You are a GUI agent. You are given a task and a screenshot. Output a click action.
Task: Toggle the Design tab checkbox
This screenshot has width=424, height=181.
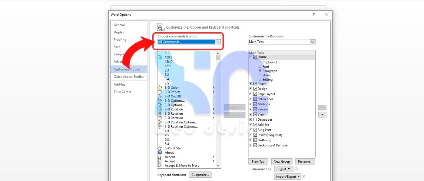point(255,89)
